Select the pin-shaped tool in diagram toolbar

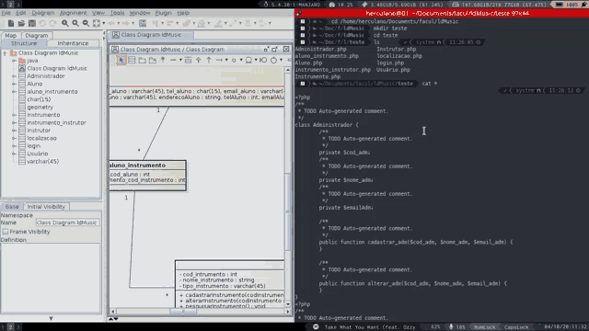tap(163, 60)
